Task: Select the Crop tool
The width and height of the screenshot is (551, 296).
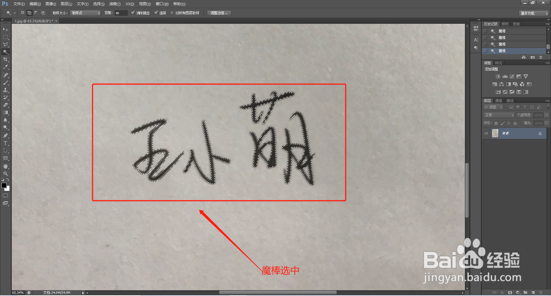Action: pyautogui.click(x=5, y=59)
